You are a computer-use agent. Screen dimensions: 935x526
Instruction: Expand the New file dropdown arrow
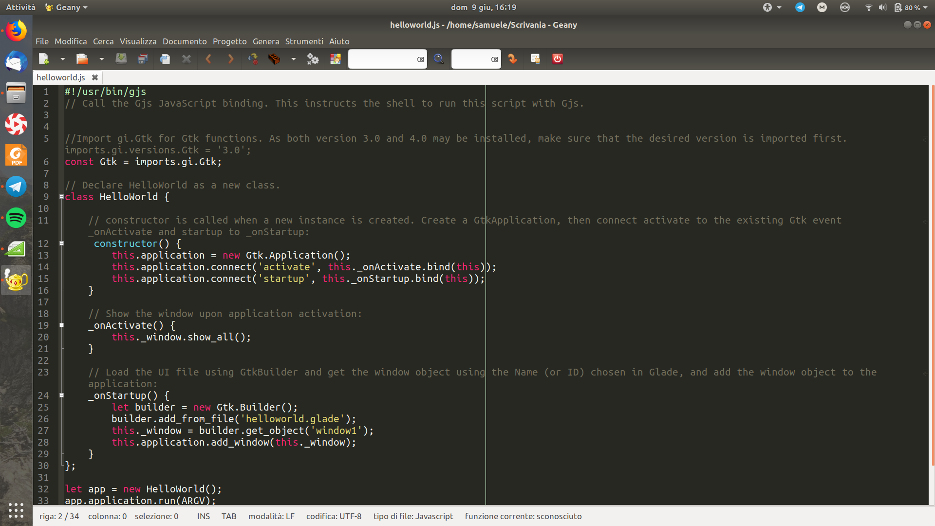click(63, 59)
